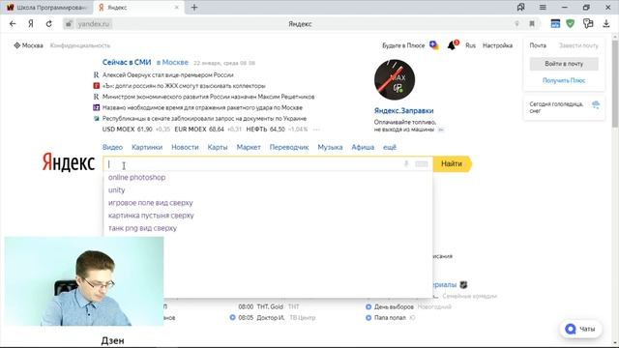
Task: Open the password manager key icon
Action: pyautogui.click(x=588, y=23)
